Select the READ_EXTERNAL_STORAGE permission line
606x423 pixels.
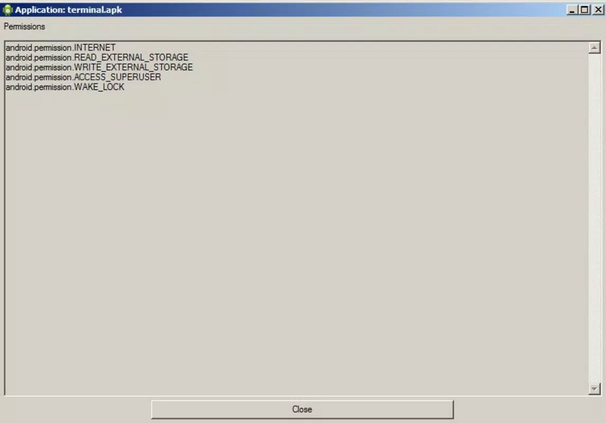[97, 58]
